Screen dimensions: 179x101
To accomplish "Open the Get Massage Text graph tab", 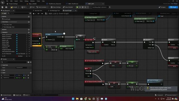I will click(x=54, y=11).
